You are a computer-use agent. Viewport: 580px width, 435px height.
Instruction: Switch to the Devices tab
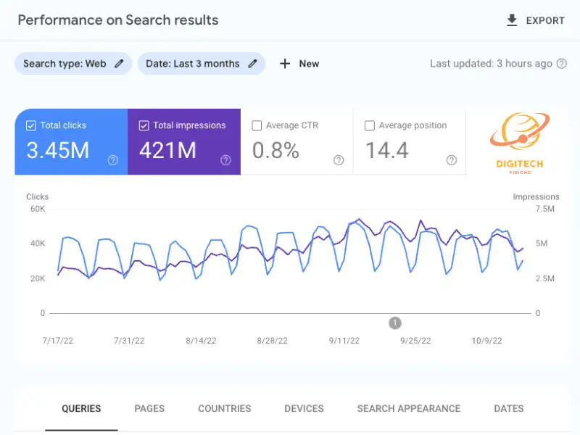point(304,408)
